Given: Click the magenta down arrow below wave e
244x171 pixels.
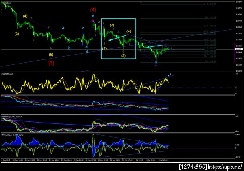Looking at the screenshot, I should [93, 20].
